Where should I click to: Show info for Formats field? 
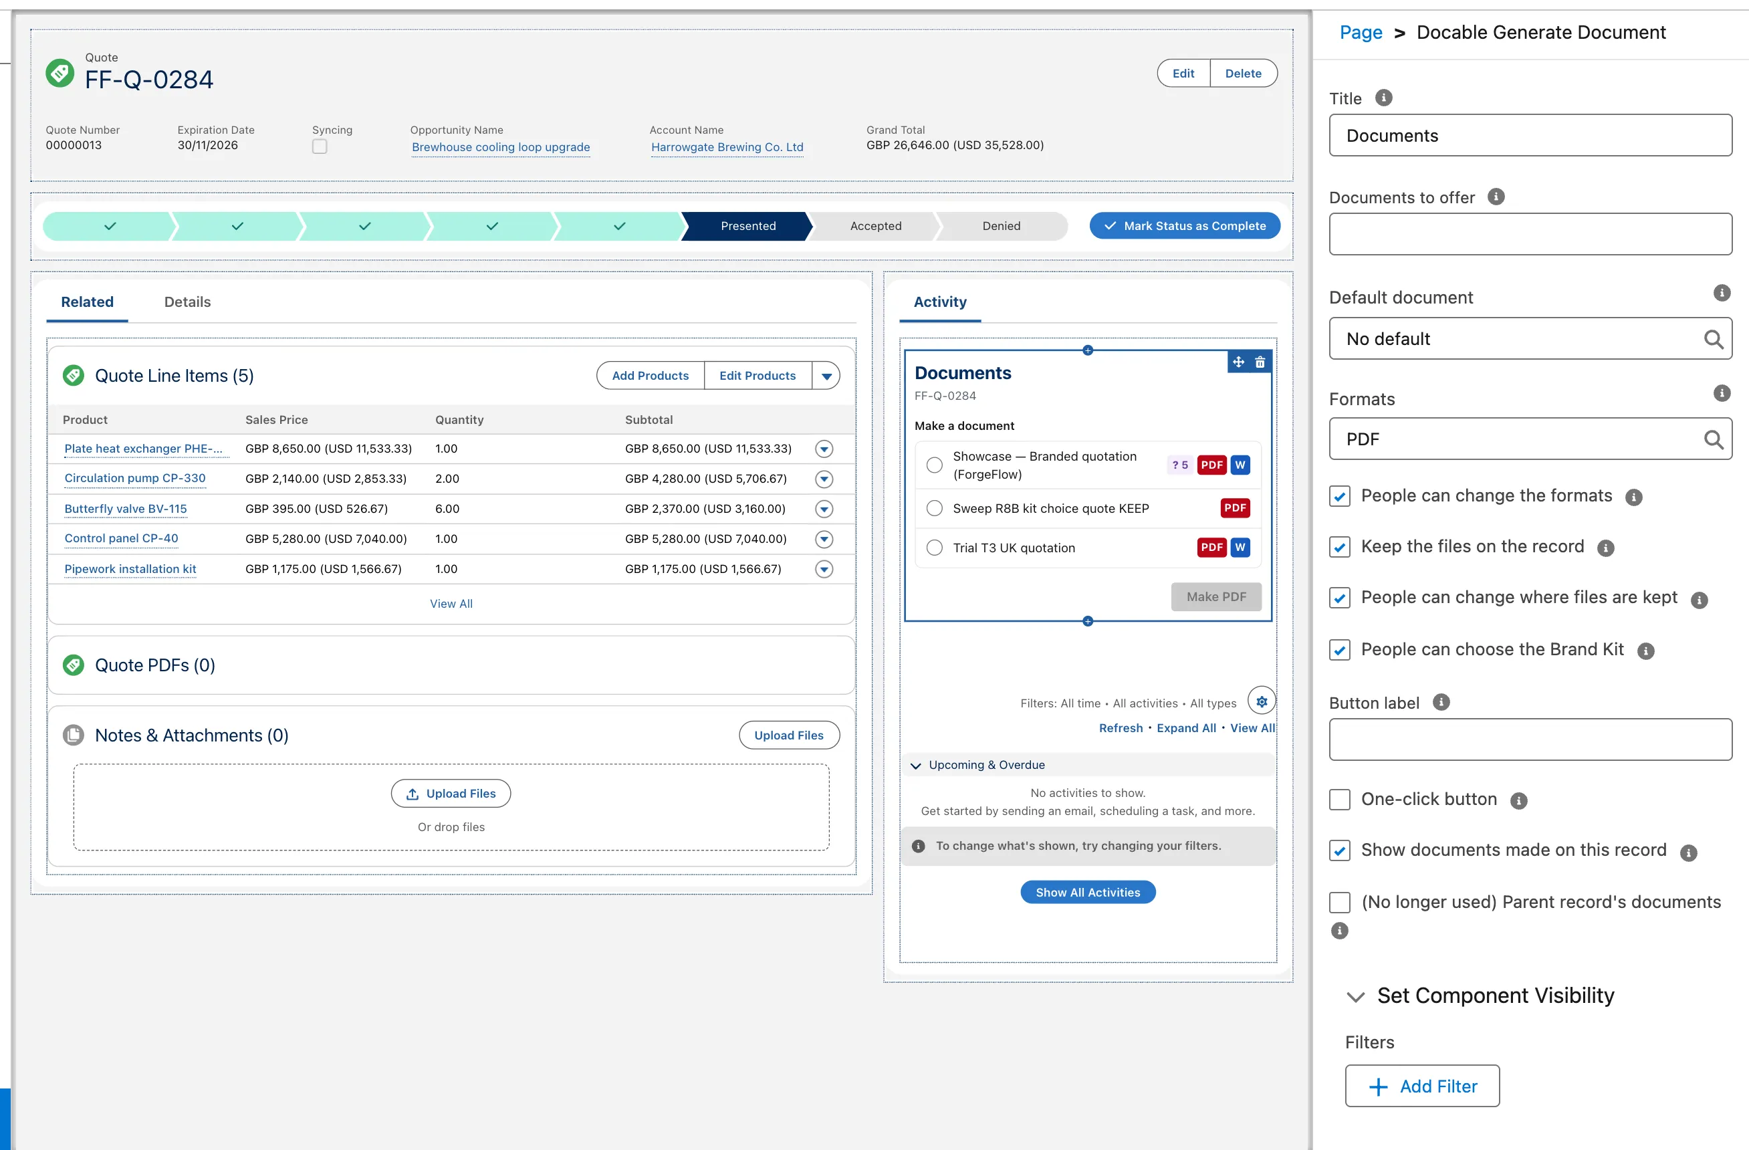(x=1721, y=393)
